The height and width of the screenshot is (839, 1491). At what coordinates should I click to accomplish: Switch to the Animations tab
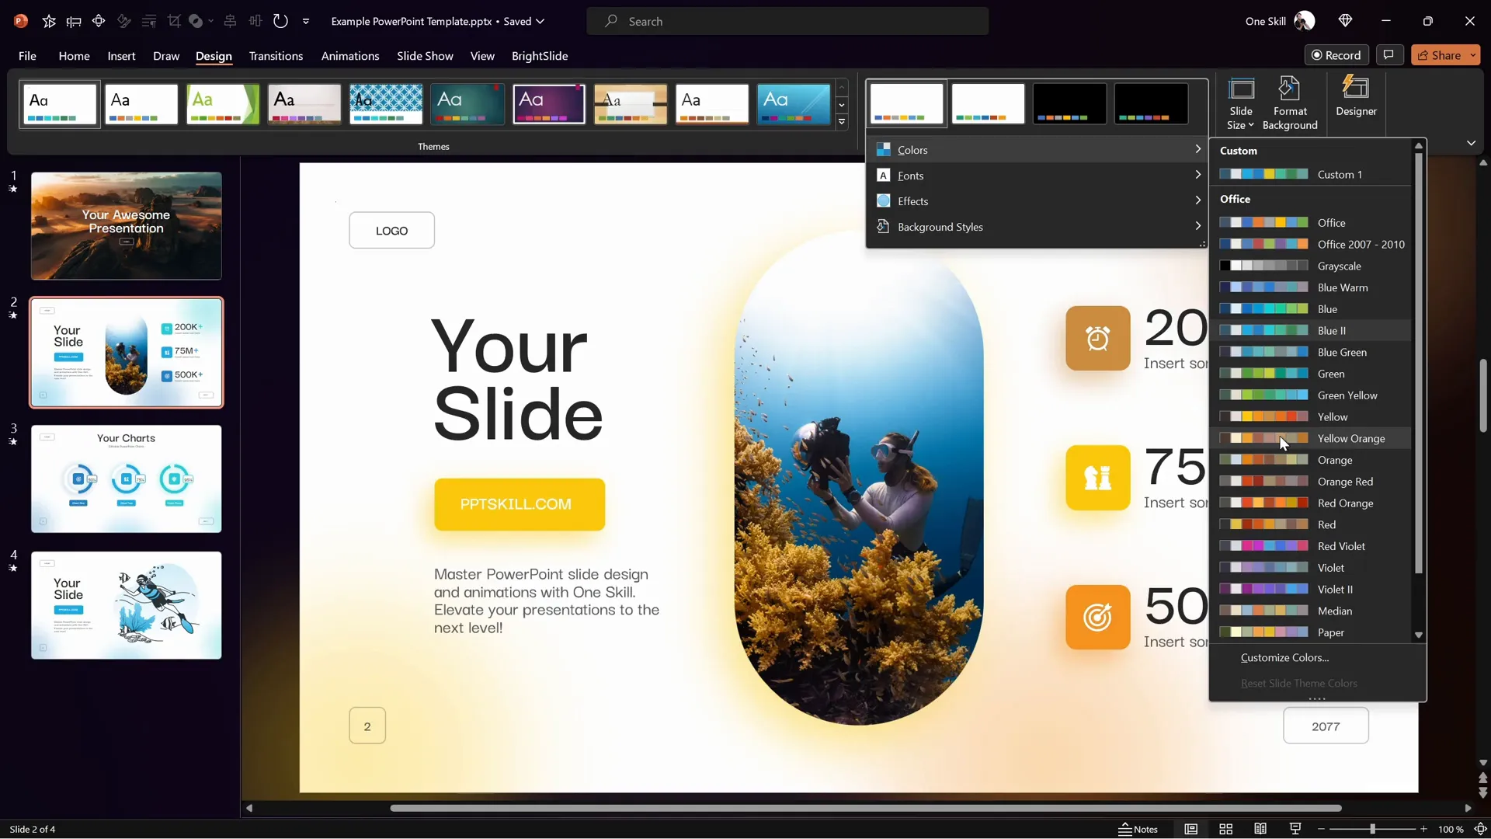click(x=350, y=56)
